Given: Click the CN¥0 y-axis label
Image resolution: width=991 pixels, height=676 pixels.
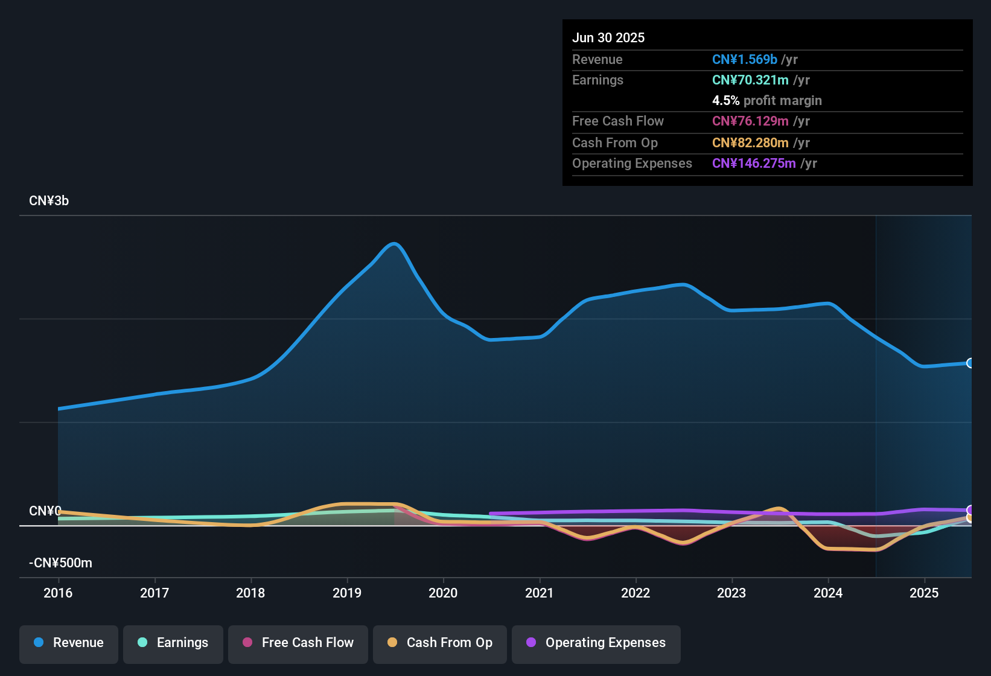Looking at the screenshot, I should [x=45, y=511].
